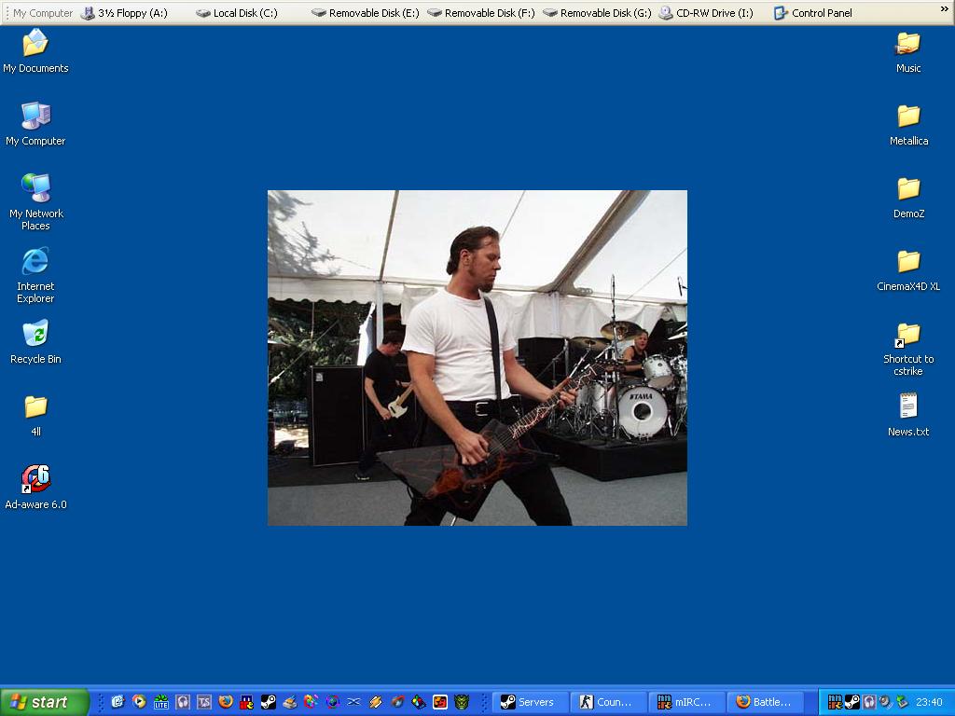Switch to the Counter-Strike taskbar button
This screenshot has height=716, width=955.
(608, 702)
